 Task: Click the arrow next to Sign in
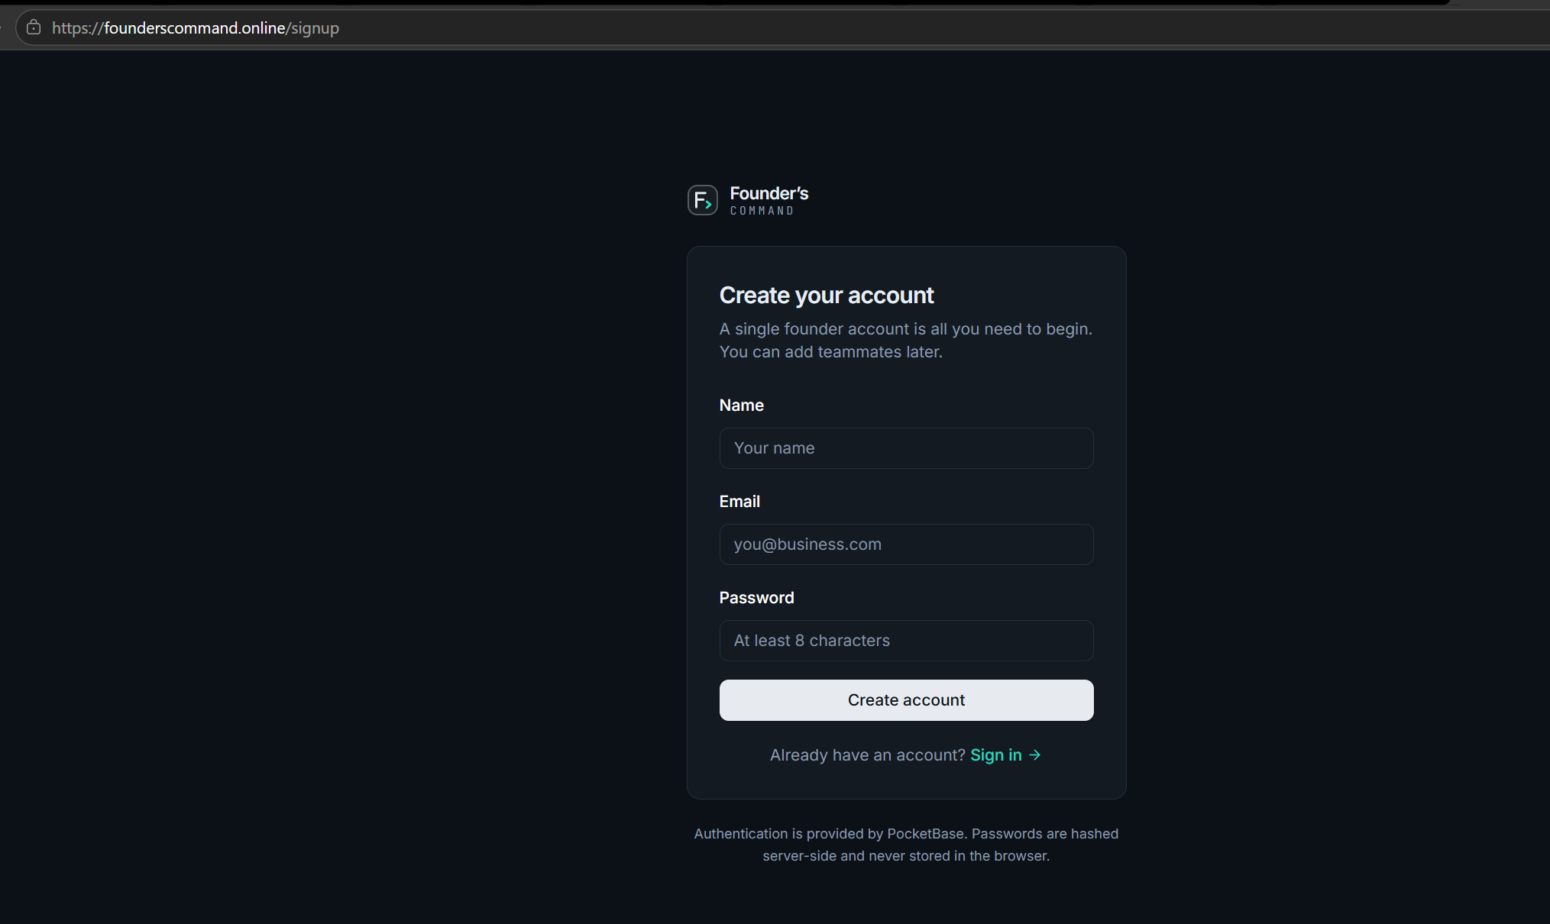(1035, 754)
